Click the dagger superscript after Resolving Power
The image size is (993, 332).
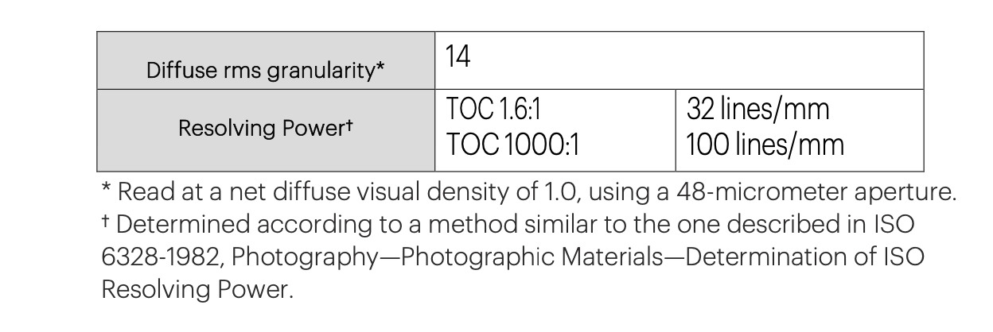(349, 125)
